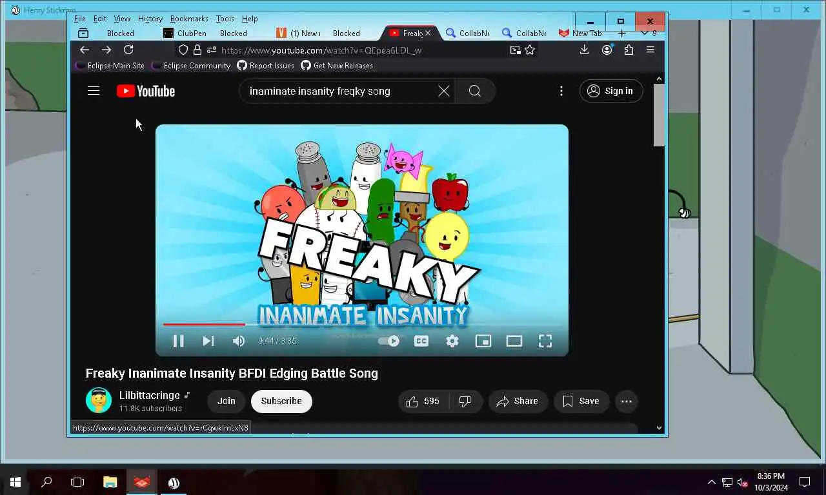Like the video with 595 likes
The height and width of the screenshot is (495, 826).
coord(423,401)
